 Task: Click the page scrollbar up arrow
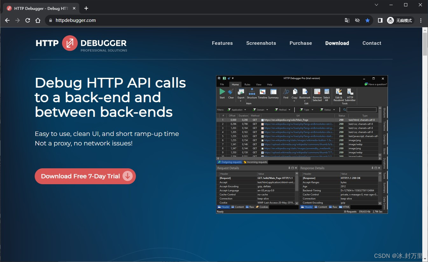(x=425, y=30)
